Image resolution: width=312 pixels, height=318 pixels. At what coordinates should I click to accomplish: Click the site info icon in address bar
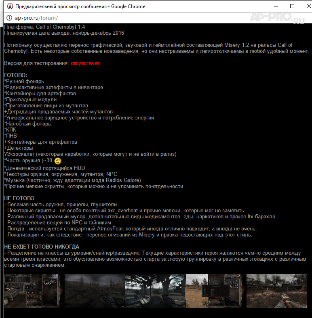(x=9, y=18)
